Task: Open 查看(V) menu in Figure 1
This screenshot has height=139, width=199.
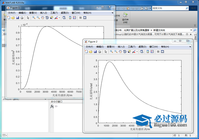Action: (x=33, y=13)
